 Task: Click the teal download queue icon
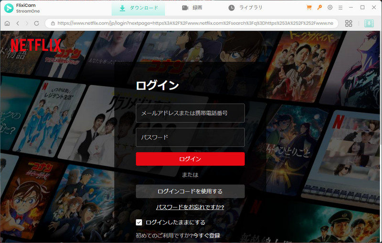369,23
